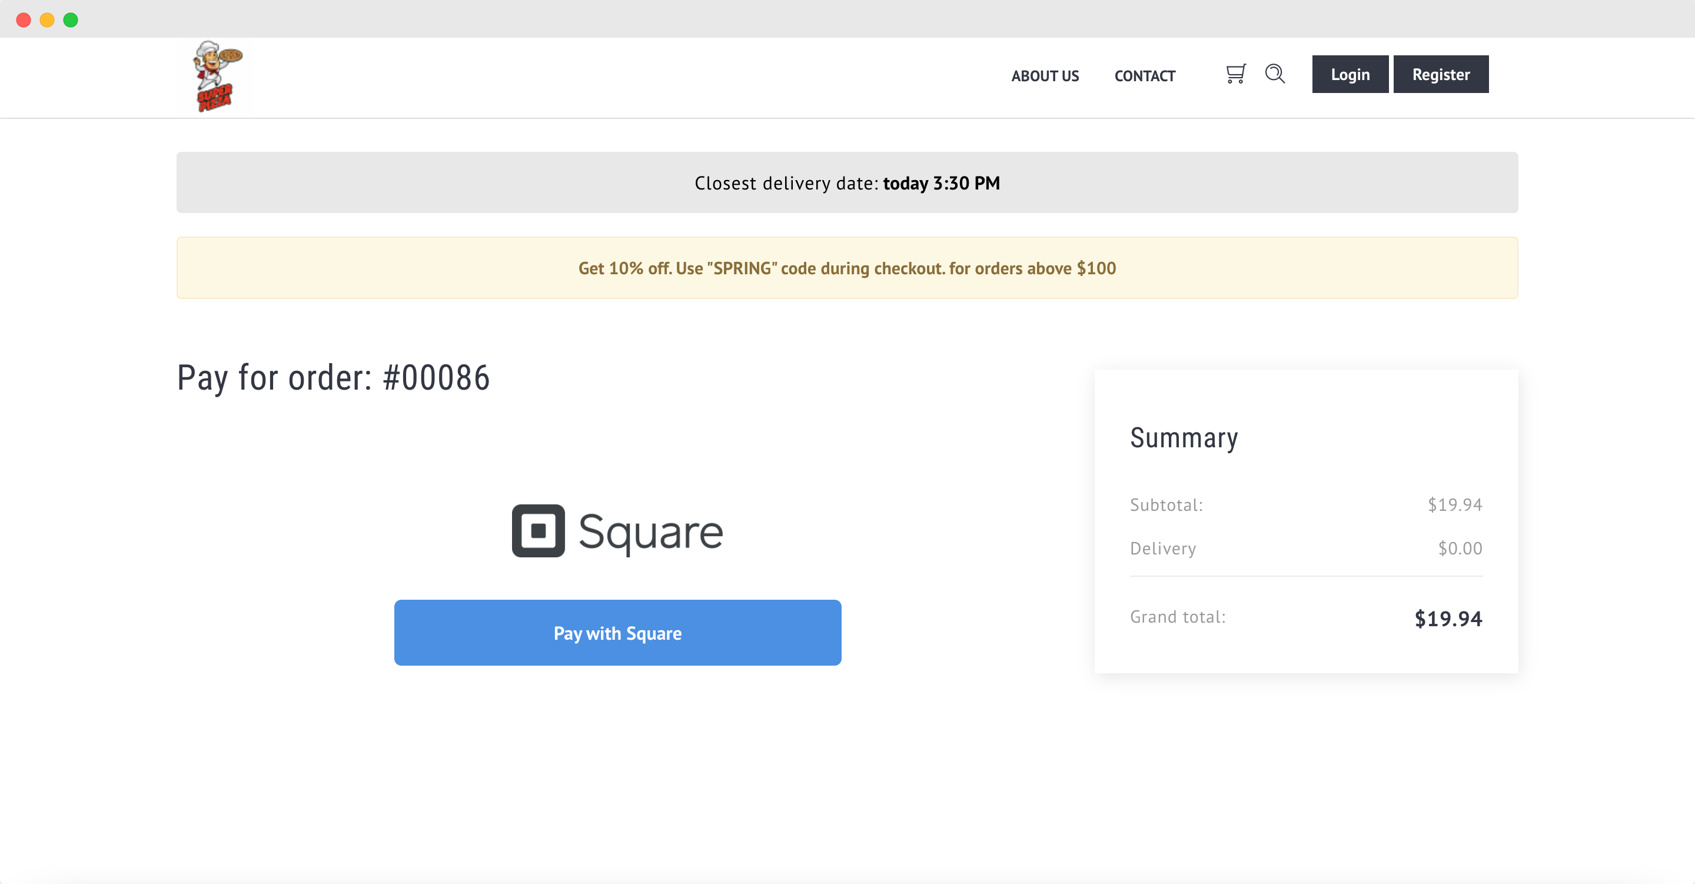The width and height of the screenshot is (1695, 884).
Task: Click the Login button
Action: (1350, 74)
